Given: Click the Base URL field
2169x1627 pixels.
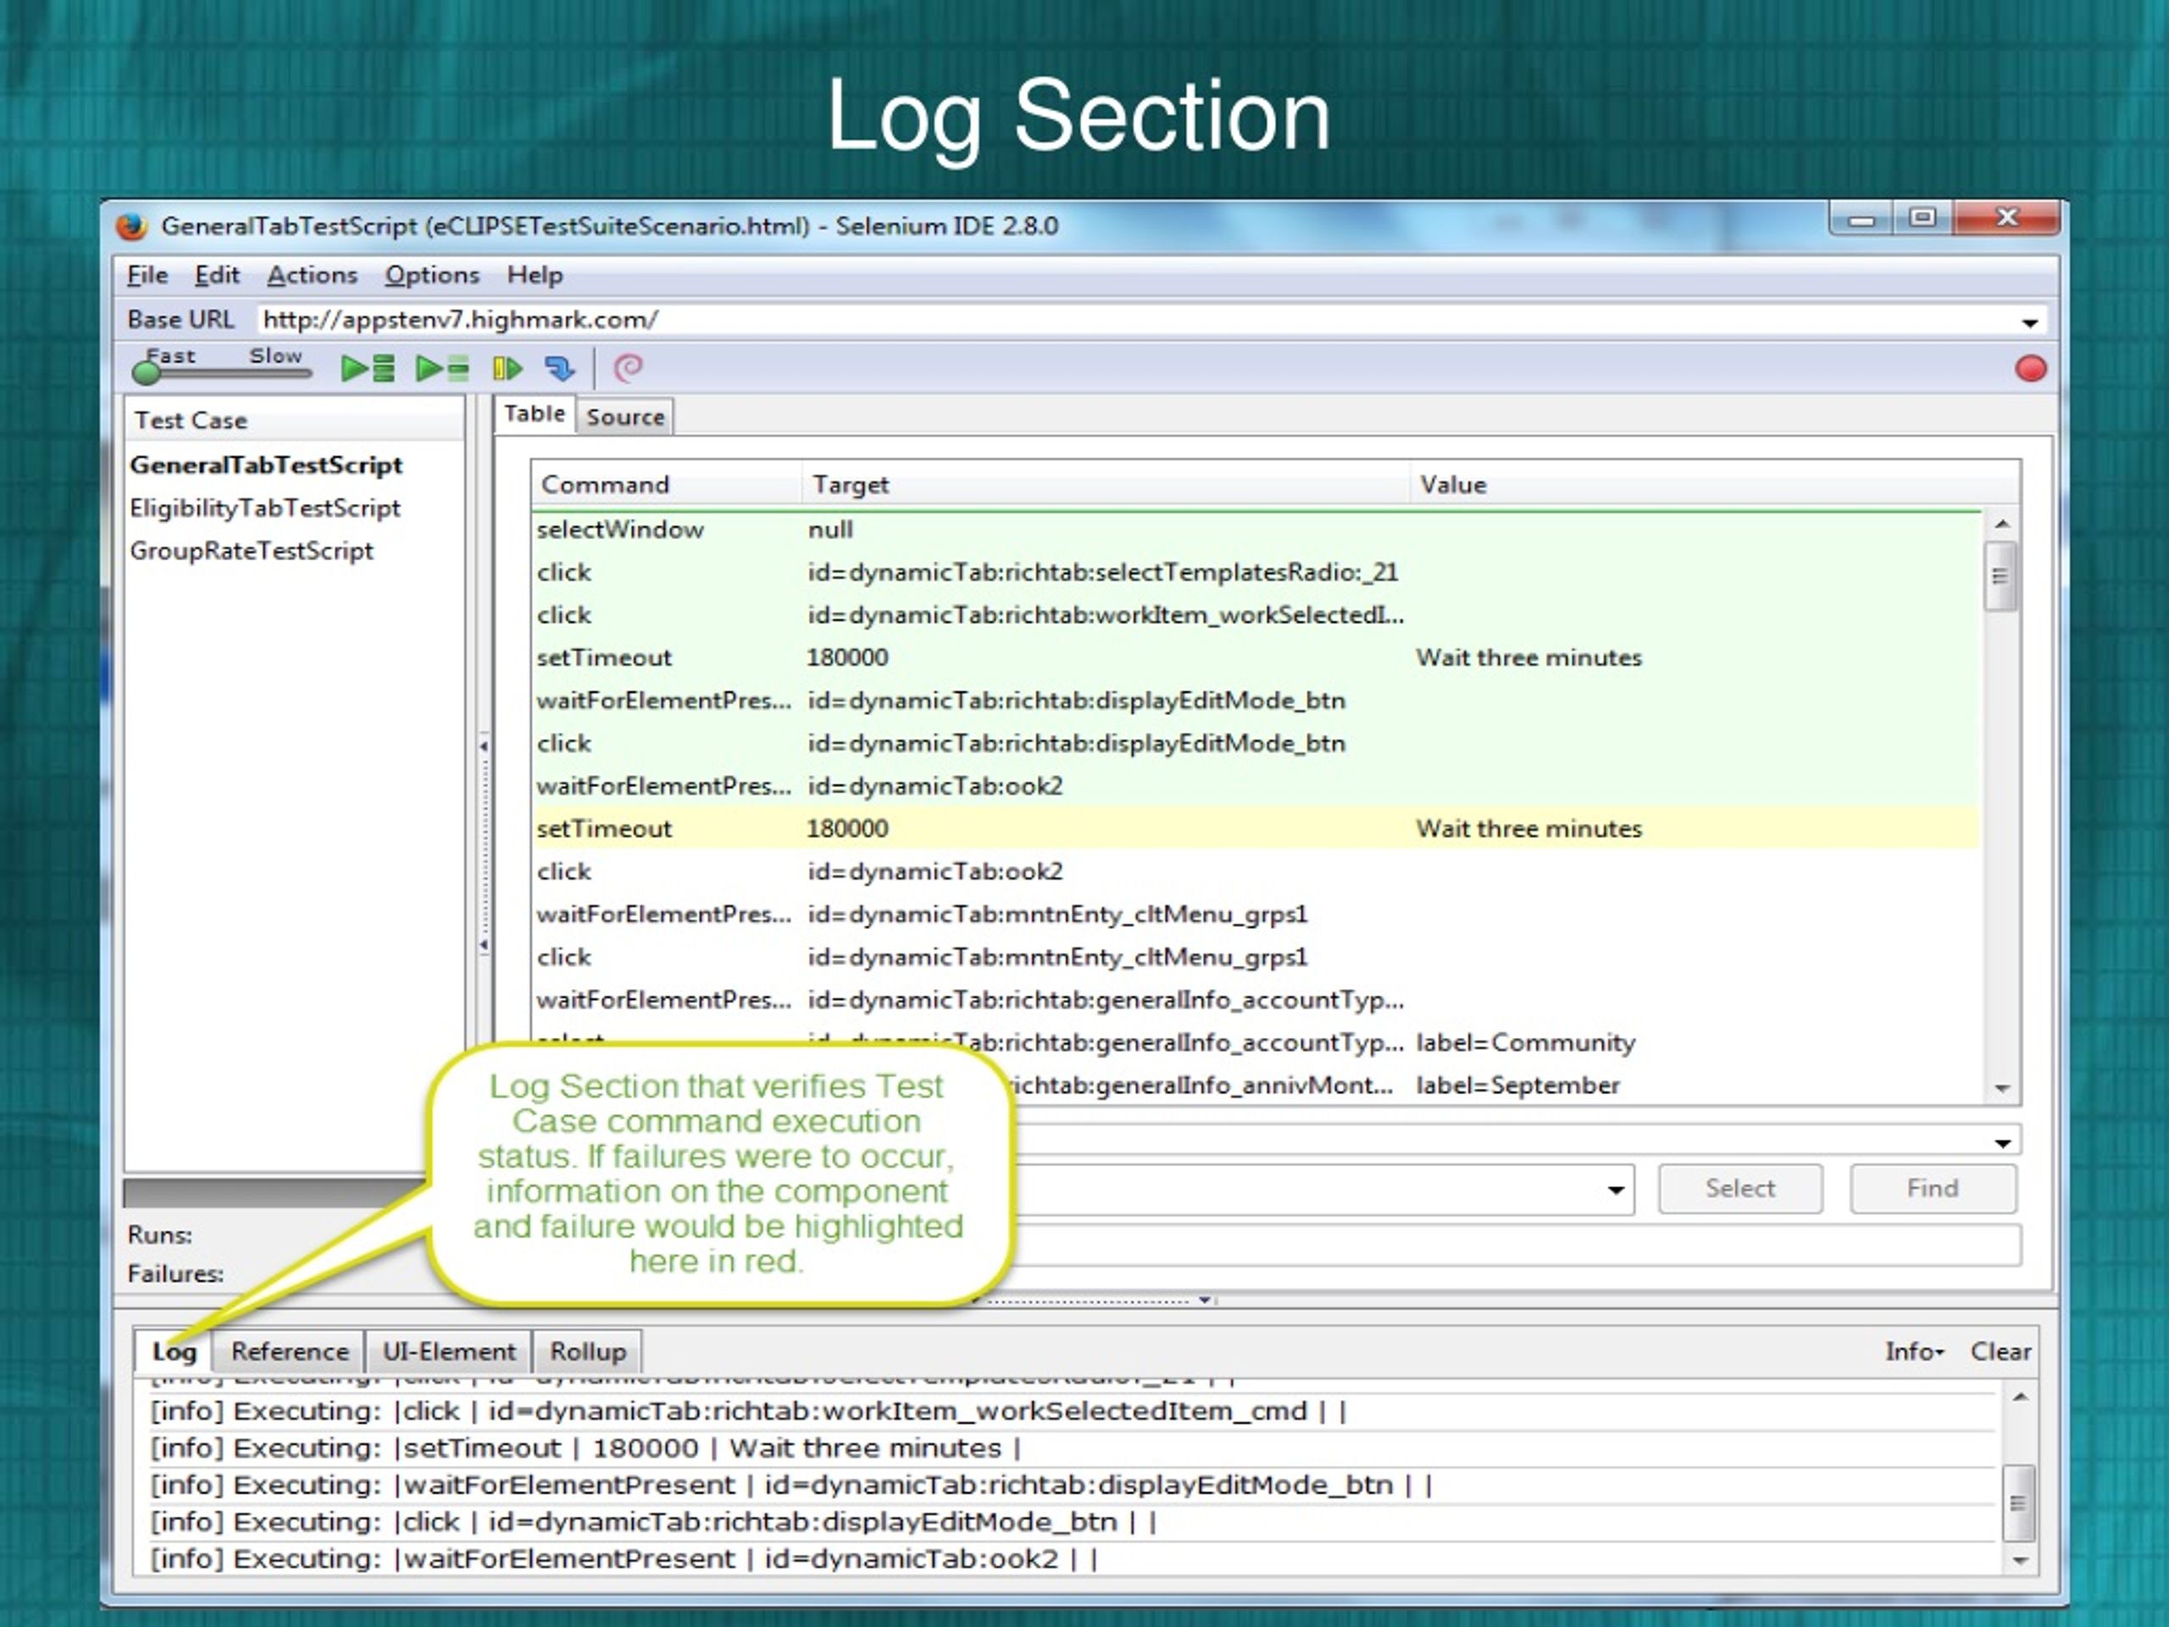Looking at the screenshot, I should [1137, 319].
